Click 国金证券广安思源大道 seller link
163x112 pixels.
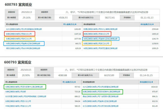pos(101,96)
